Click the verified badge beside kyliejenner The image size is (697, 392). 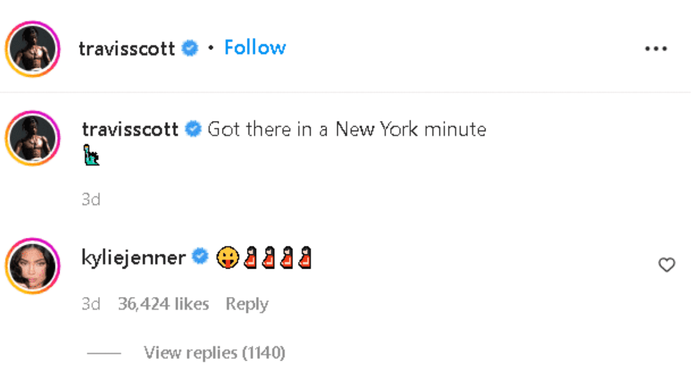200,257
